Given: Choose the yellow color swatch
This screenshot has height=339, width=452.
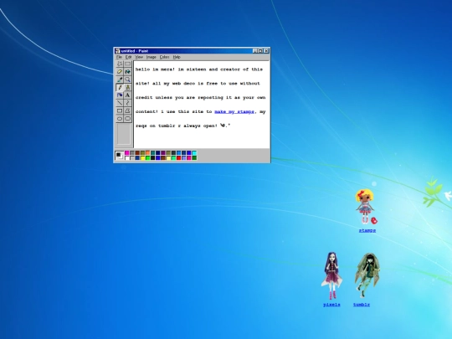Looking at the screenshot, I should pos(142,158).
